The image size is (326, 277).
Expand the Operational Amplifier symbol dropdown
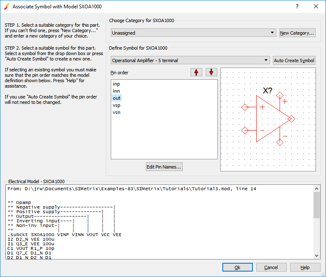point(190,60)
